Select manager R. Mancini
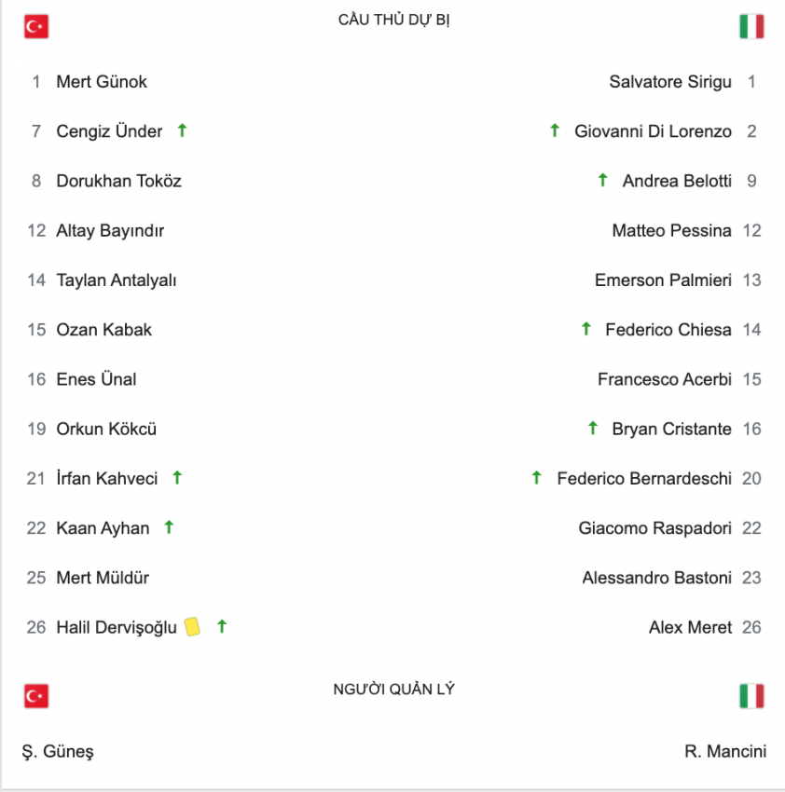785x792 pixels. click(x=725, y=751)
